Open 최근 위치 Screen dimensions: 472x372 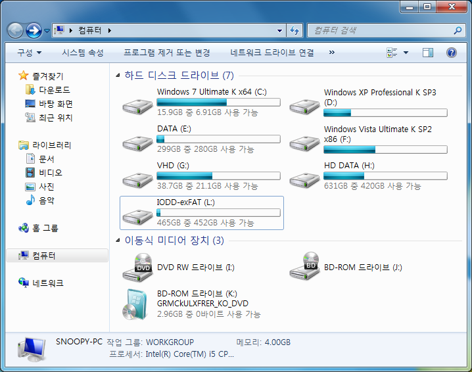pos(56,118)
